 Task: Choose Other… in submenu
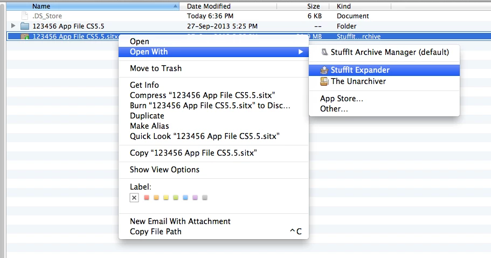click(x=384, y=109)
